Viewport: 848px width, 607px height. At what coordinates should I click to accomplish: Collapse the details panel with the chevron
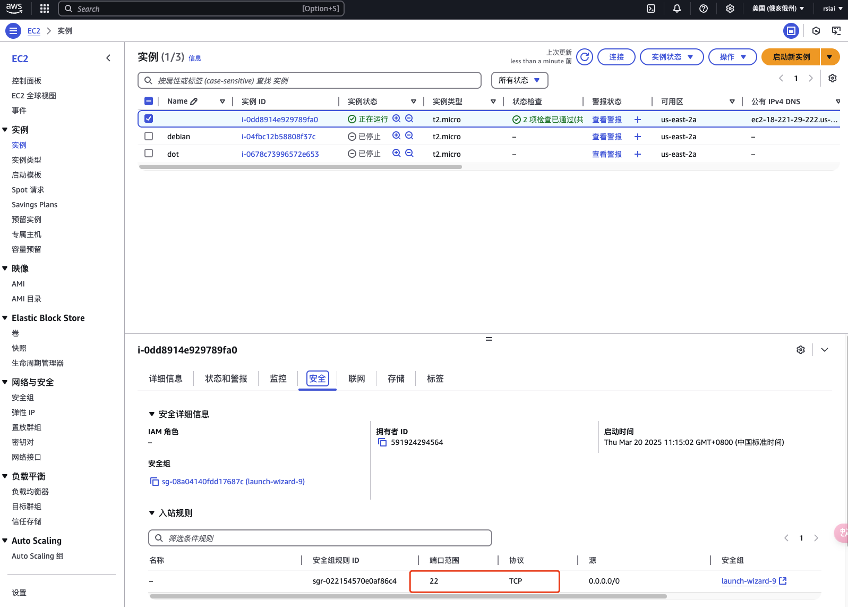[x=825, y=350]
